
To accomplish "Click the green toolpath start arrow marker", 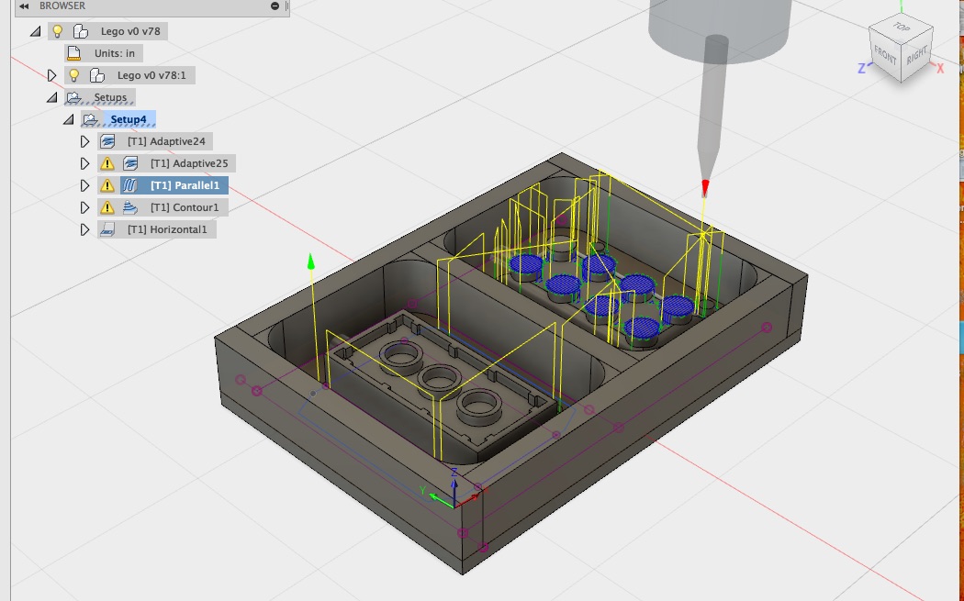I will [311, 262].
